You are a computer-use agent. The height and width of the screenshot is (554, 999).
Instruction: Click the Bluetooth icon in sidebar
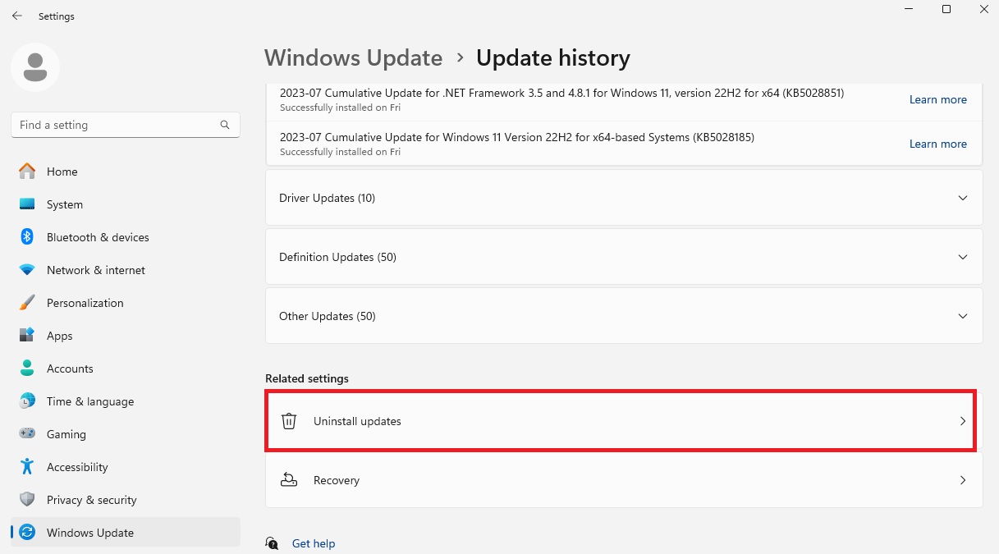(x=27, y=237)
